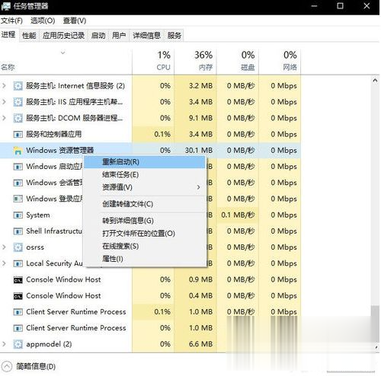381x376 pixels.
Task: Click the System process icon
Action: 18,215
